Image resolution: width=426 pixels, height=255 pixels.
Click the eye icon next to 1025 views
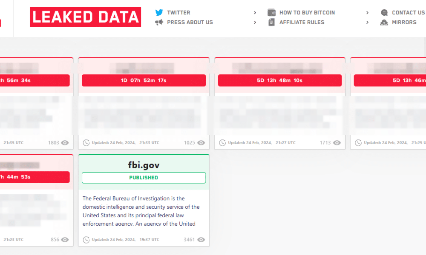pos(201,143)
